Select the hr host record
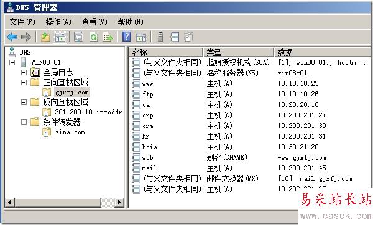The width and height of the screenshot is (373, 225). pyautogui.click(x=146, y=136)
